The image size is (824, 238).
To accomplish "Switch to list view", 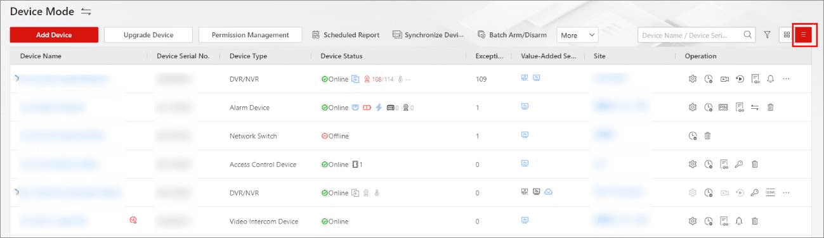I will coord(803,35).
